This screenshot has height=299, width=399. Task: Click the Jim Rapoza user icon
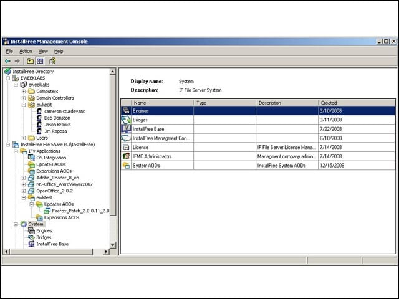coord(39,131)
